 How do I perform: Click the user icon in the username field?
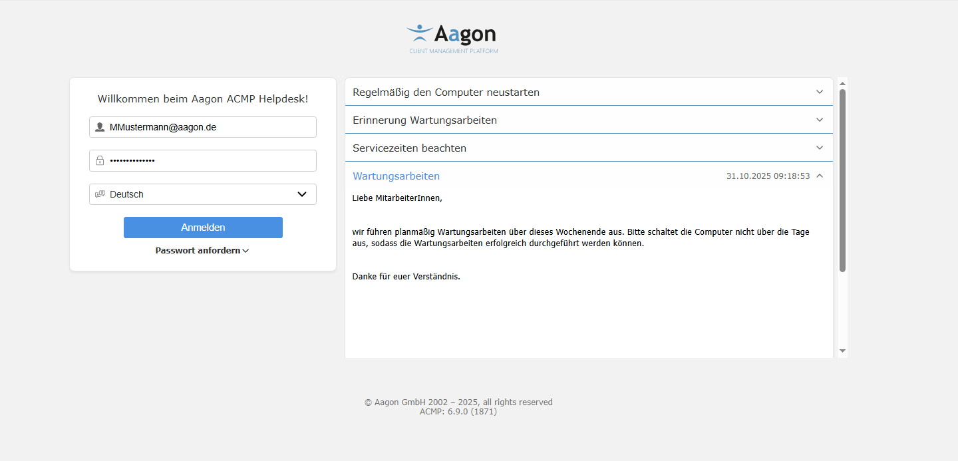[100, 126]
